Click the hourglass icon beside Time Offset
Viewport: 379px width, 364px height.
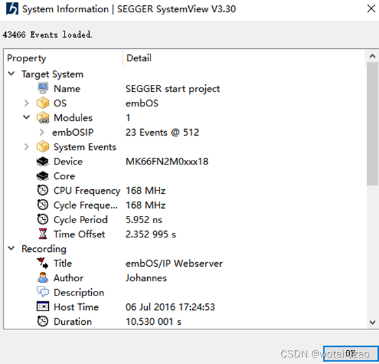pyautogui.click(x=43, y=234)
